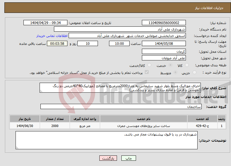The width and height of the screenshot is (231, 166).
Task: Click the تعداد / مقدار column header
Action: (55, 119)
